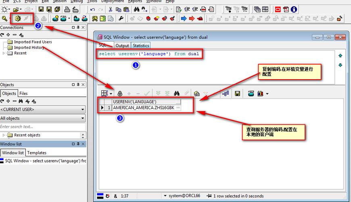Pin the Connections panel
The image size is (351, 202).
(x=78, y=27)
